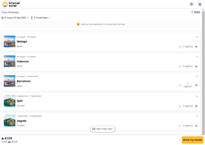205x145 pixels.
Task: Remove Split from the itinerary
Action: pyautogui.click(x=197, y=96)
